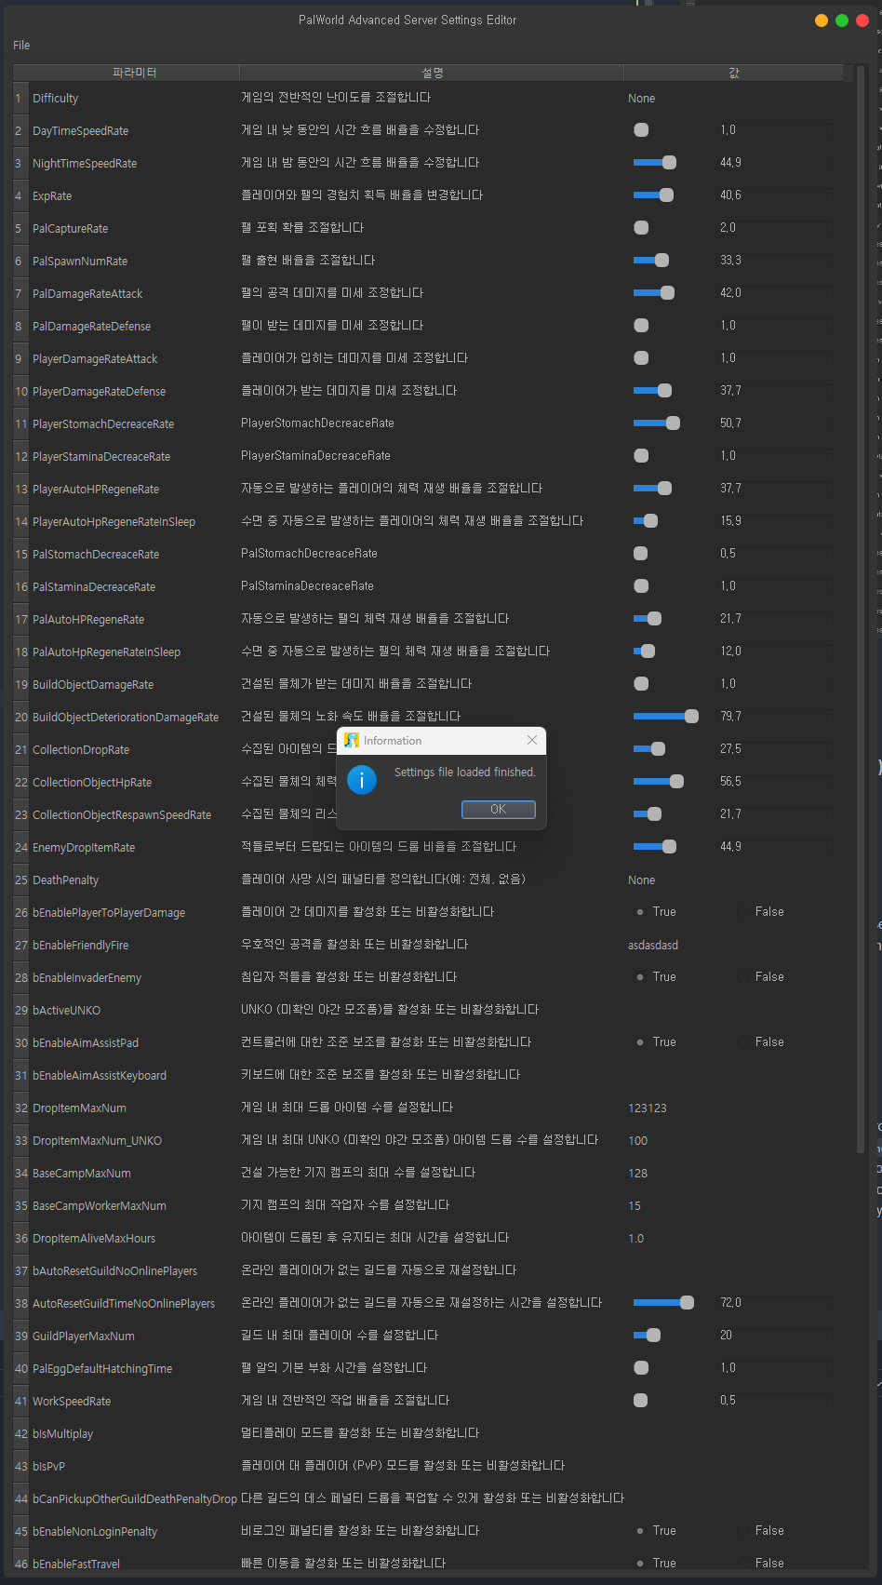Select the PalStaminaDecreaceRate parameter name

click(94, 587)
